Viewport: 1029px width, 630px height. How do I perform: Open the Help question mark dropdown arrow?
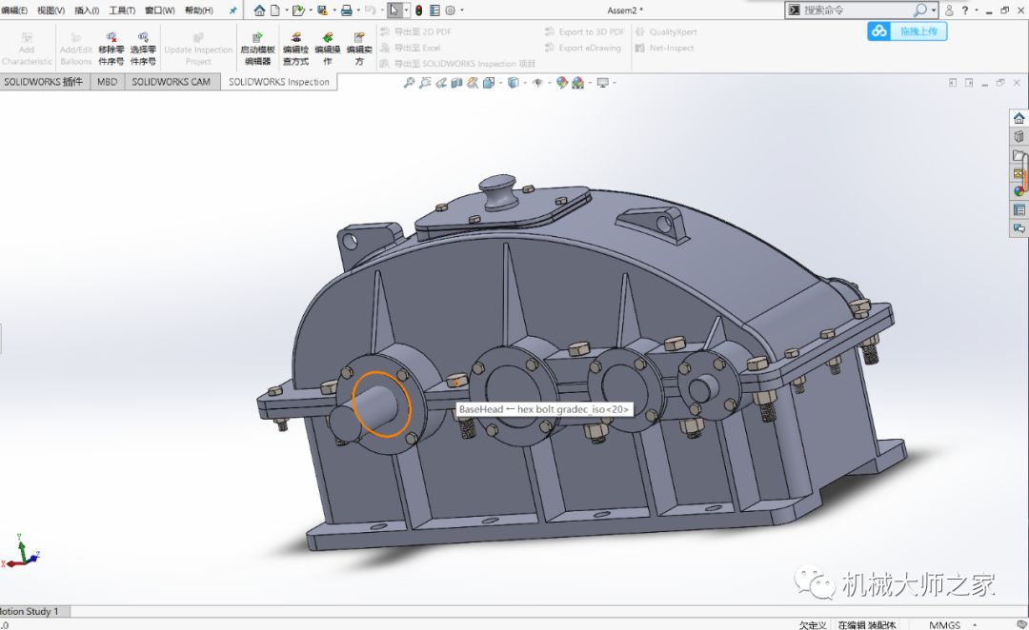[977, 10]
